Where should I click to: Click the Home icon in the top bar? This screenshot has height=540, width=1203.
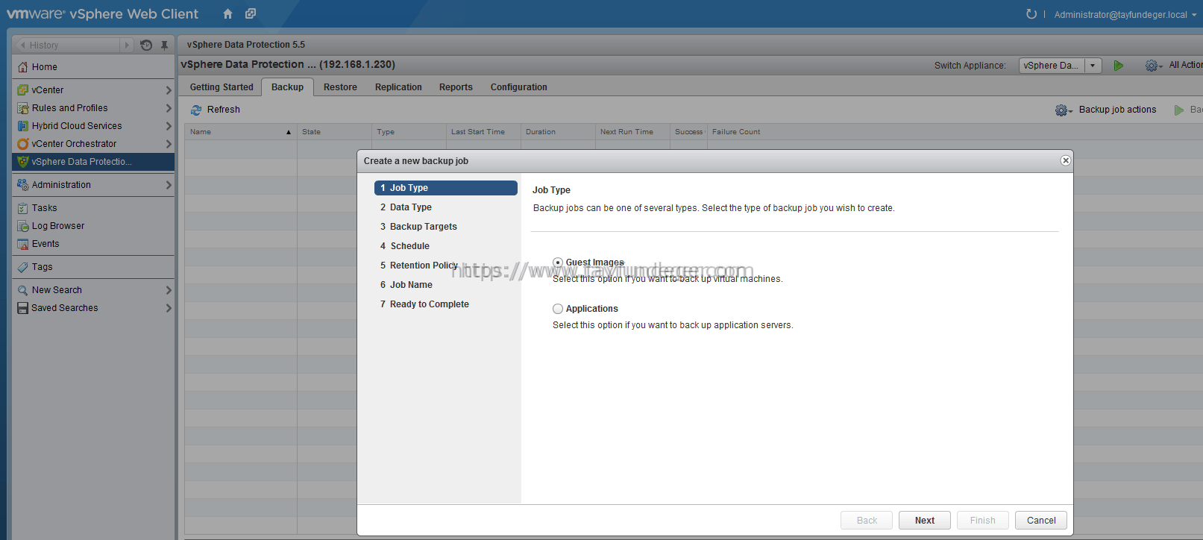[228, 14]
